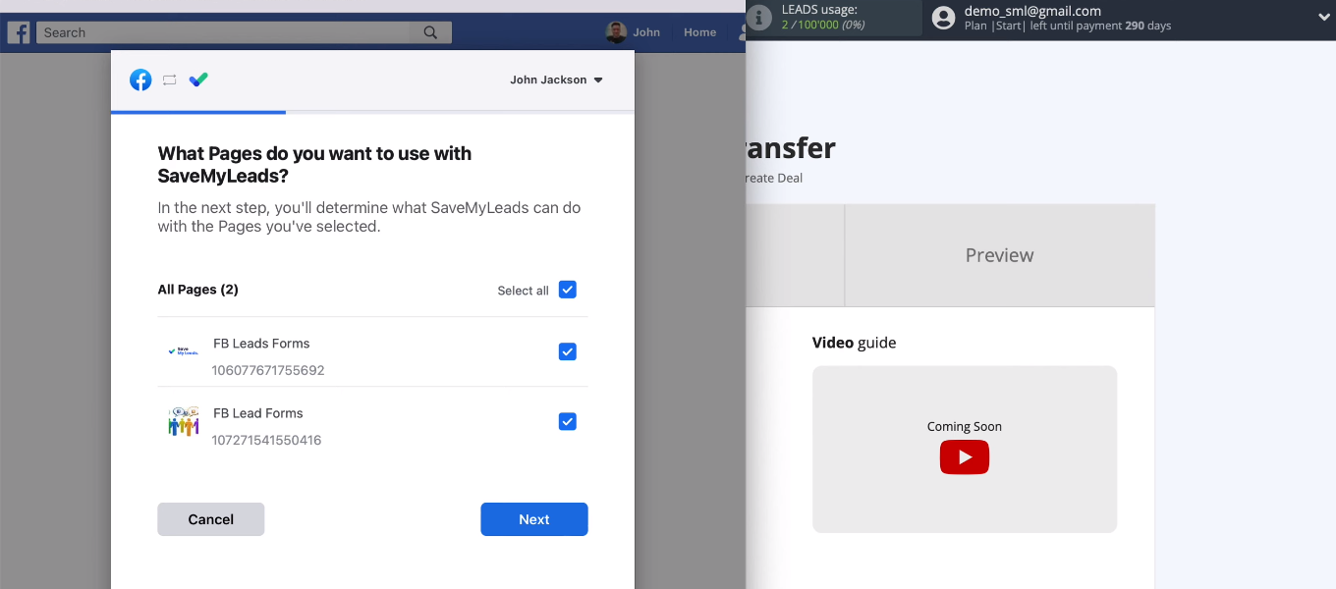Click the plan payment days text
Viewport: 1336px width, 589px height.
[1068, 26]
